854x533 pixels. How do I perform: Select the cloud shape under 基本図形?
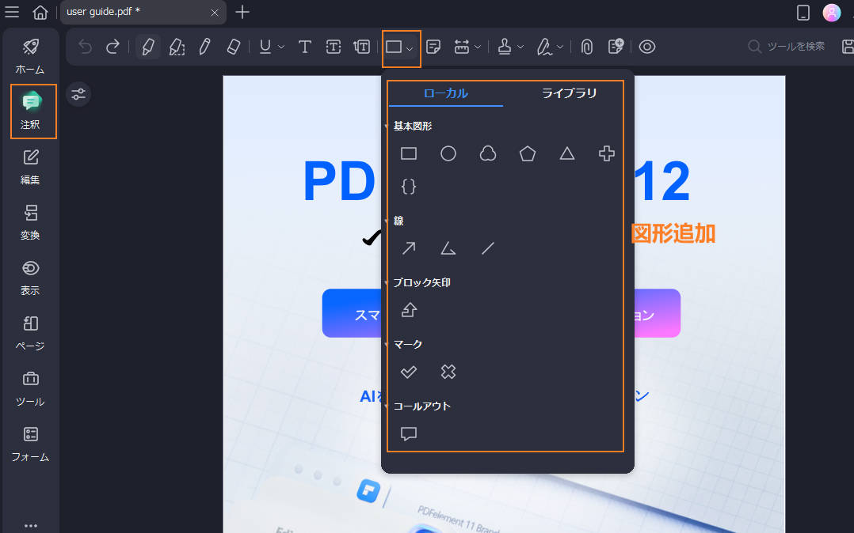click(x=487, y=153)
